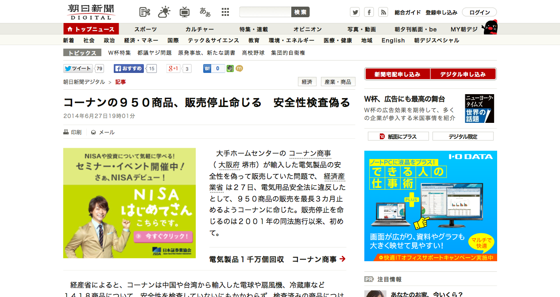Click the 産業・商品 category tag

[338, 82]
